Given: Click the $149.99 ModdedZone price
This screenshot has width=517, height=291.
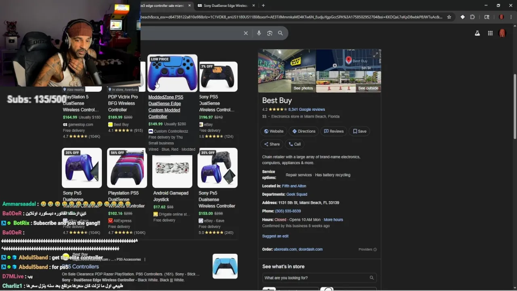Looking at the screenshot, I should pos(156,124).
